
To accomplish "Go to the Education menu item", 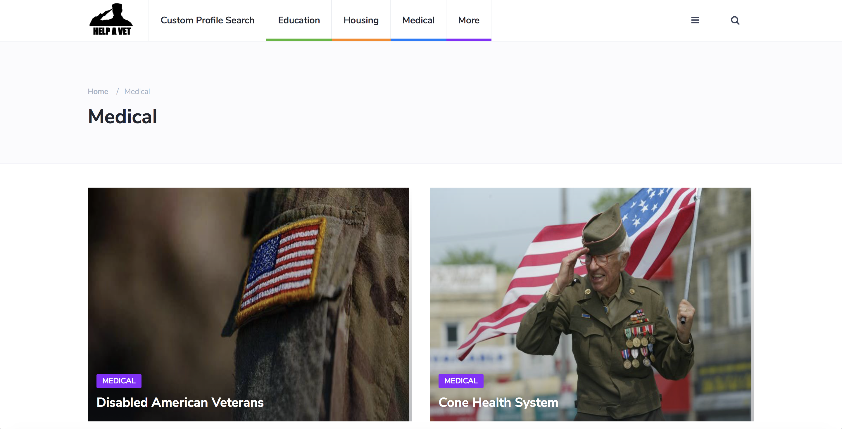I will coord(299,20).
